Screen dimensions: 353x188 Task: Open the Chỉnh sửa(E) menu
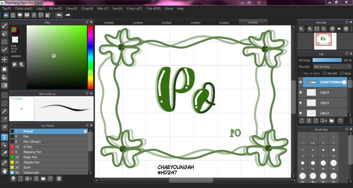[x=24, y=8]
